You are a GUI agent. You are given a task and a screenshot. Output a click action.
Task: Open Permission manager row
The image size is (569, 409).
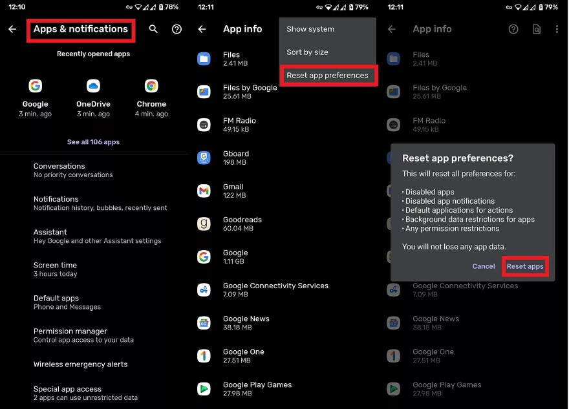pyautogui.click(x=94, y=335)
